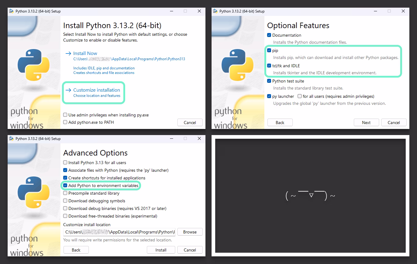Image resolution: width=417 pixels, height=264 pixels.
Task: Click Next in the Optional Features window
Action: tap(366, 123)
